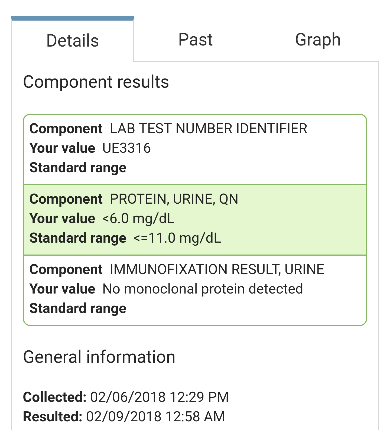
Task: Click the empty Standard range label under UE3316
Action: point(78,168)
